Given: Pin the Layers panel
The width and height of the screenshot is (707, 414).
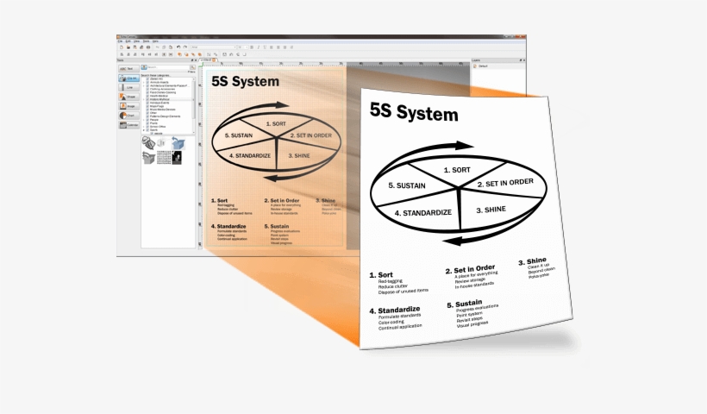Looking at the screenshot, I should pyautogui.click(x=520, y=60).
